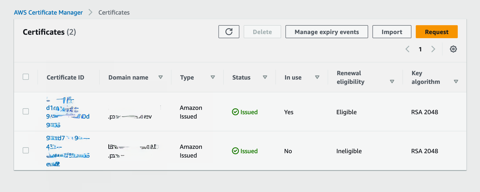This screenshot has height=192, width=480.
Task: Open Manage expiry events
Action: 326,32
